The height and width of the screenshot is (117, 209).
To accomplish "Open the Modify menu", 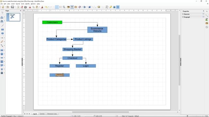I will tap(27, 4).
